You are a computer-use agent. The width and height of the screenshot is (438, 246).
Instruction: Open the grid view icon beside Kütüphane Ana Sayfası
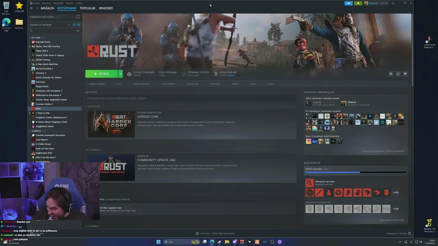point(78,16)
